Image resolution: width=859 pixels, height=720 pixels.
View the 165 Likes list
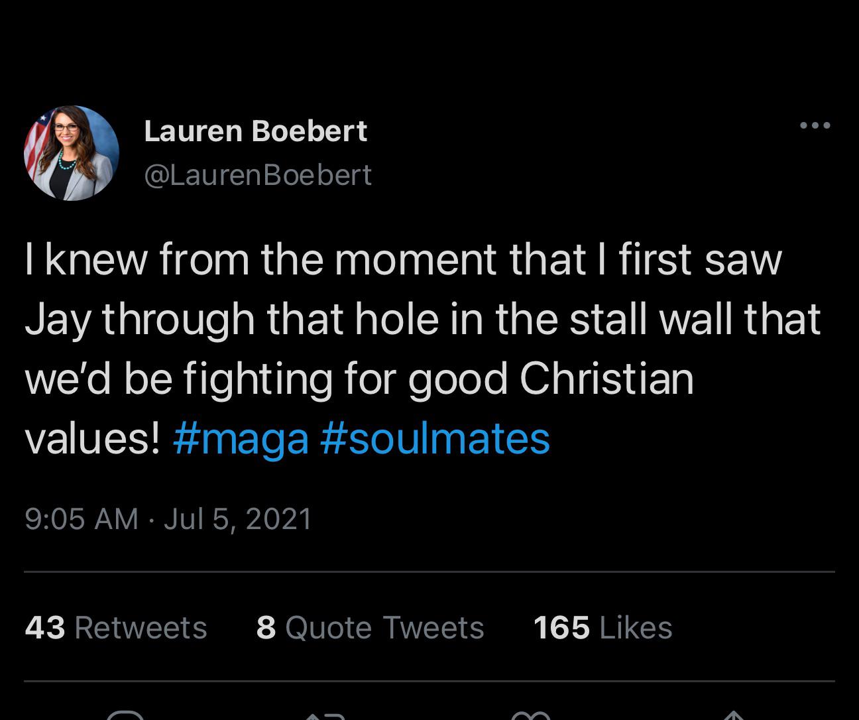[602, 627]
